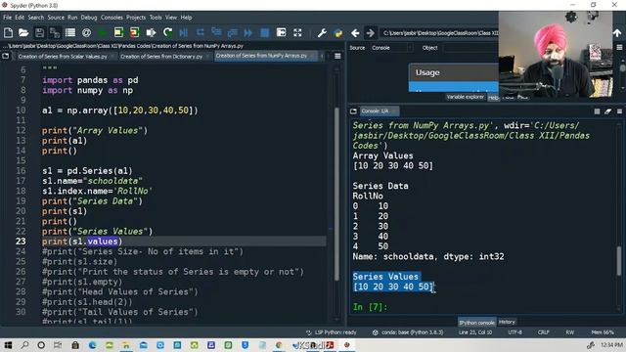The height and width of the screenshot is (352, 626).
Task: Click the debug step-into icon
Action: (216, 32)
